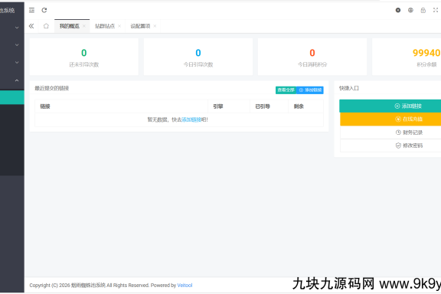Image resolution: width=441 pixels, height=294 pixels.
Task: Click the globe-shaped icon in top header
Action: coord(410,11)
